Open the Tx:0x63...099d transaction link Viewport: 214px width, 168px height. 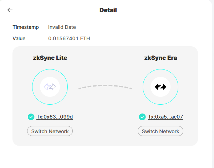55,117
